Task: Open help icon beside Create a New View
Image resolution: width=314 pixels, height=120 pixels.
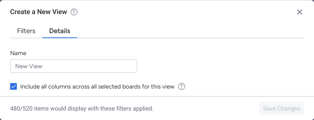Action: [74, 12]
